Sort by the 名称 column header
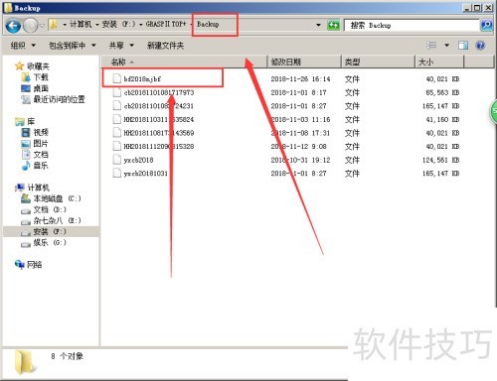The width and height of the screenshot is (497, 381). click(184, 62)
